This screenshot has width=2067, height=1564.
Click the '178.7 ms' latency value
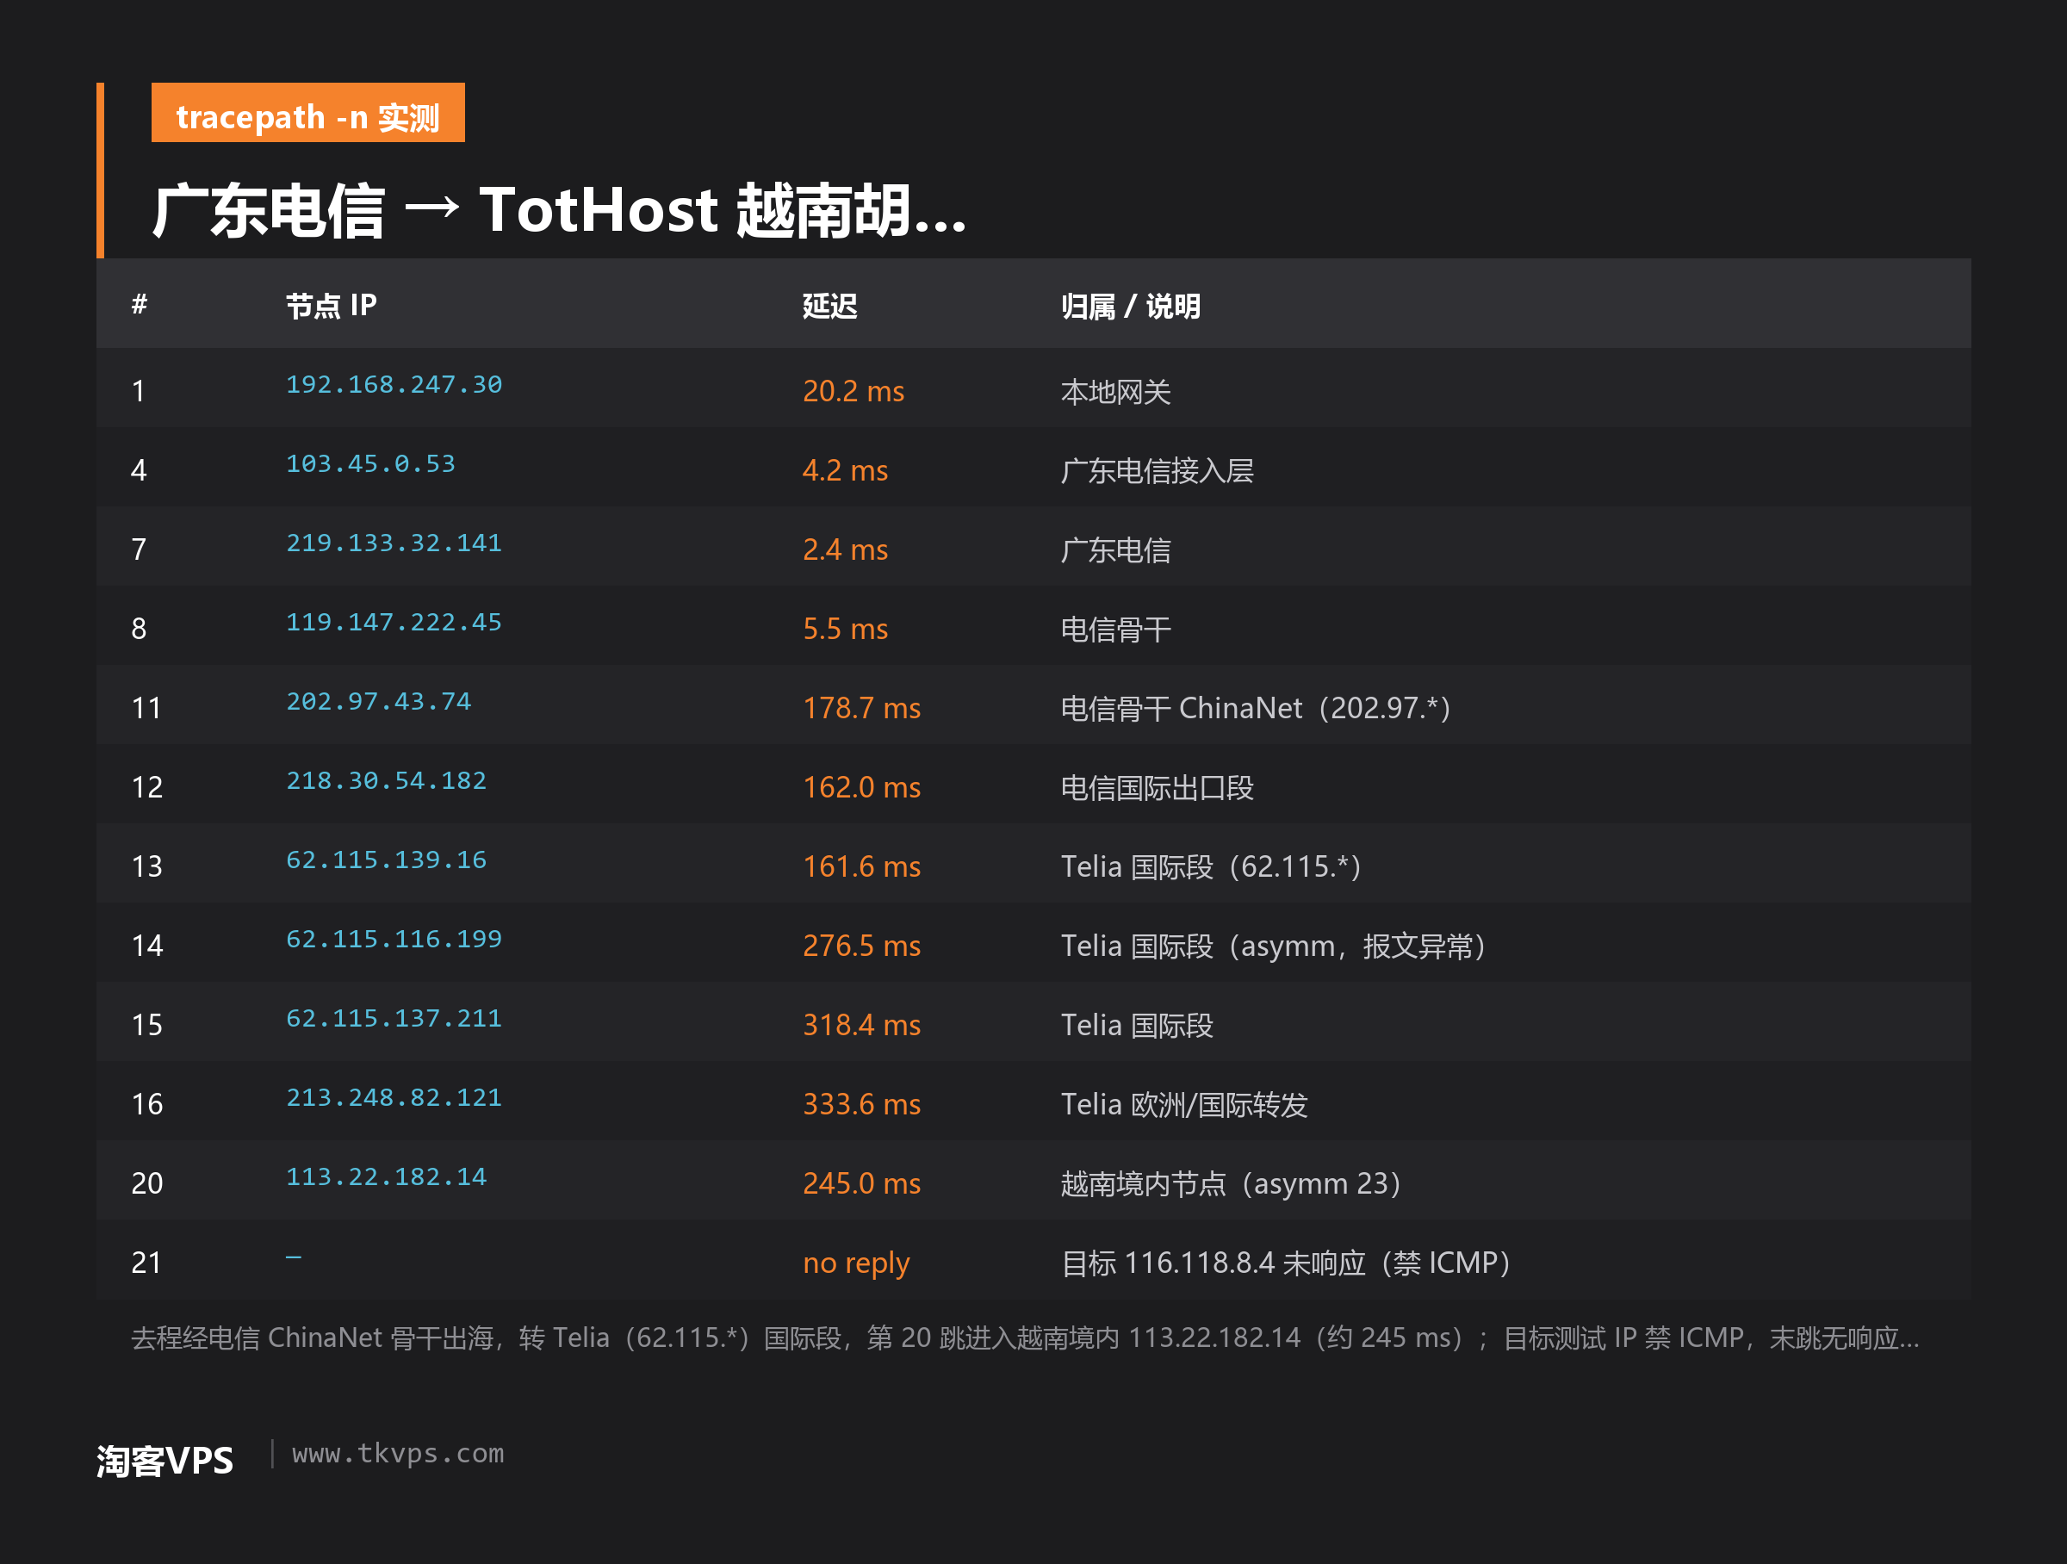click(861, 708)
